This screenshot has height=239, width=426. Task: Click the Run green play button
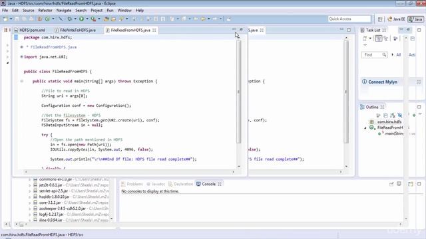(x=81, y=19)
